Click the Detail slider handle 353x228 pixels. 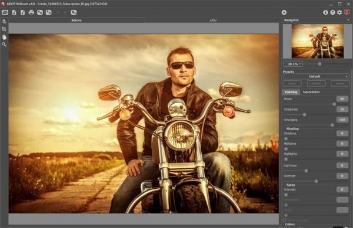[x=334, y=104]
